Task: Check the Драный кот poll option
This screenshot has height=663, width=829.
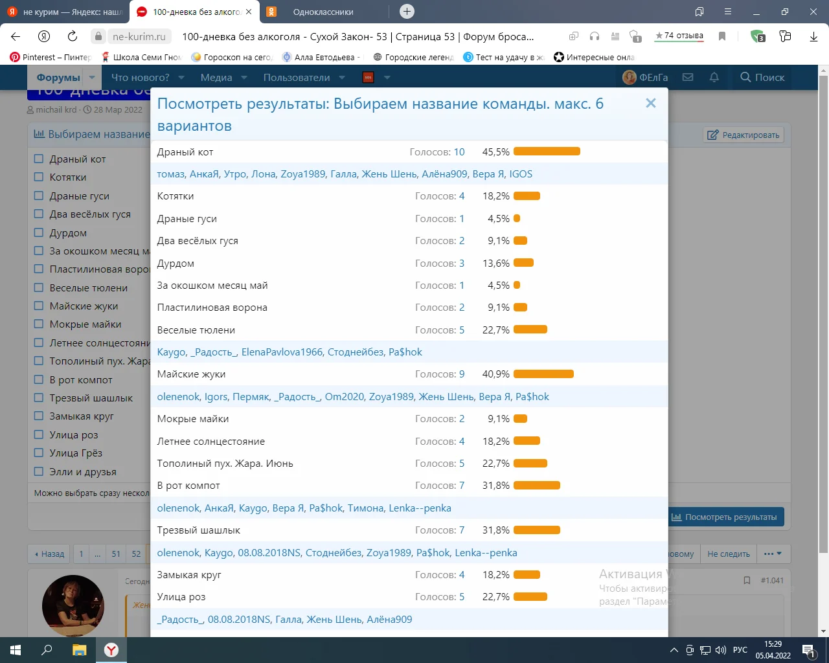Action: [39, 159]
